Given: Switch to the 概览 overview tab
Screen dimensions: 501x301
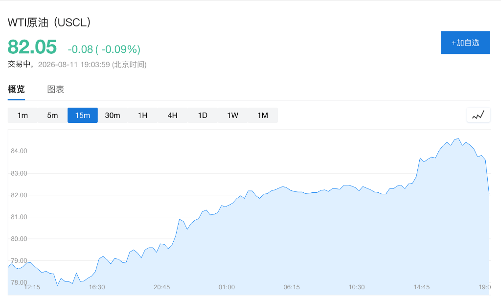Looking at the screenshot, I should point(16,89).
